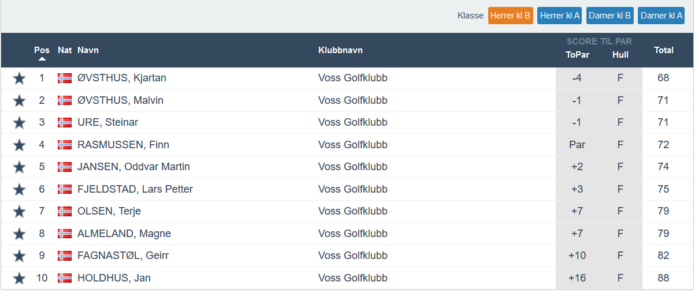
Task: Favorite HOLDHUS, Jan with the star
Action: coord(19,279)
